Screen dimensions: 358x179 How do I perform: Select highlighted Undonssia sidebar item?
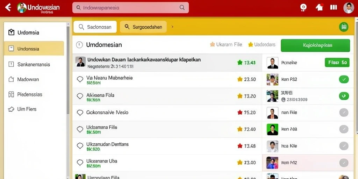[34, 48]
